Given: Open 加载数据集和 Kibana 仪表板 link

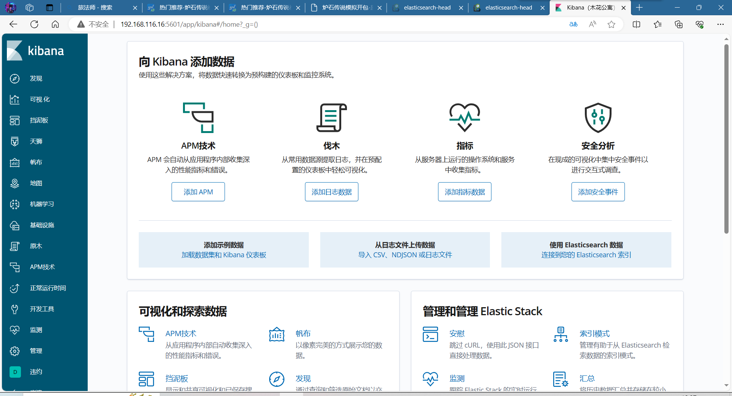Looking at the screenshot, I should (x=224, y=255).
